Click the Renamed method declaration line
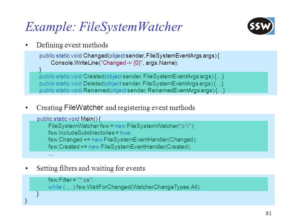Image resolution: width=297 pixels, height=223 pixels. (x=132, y=90)
